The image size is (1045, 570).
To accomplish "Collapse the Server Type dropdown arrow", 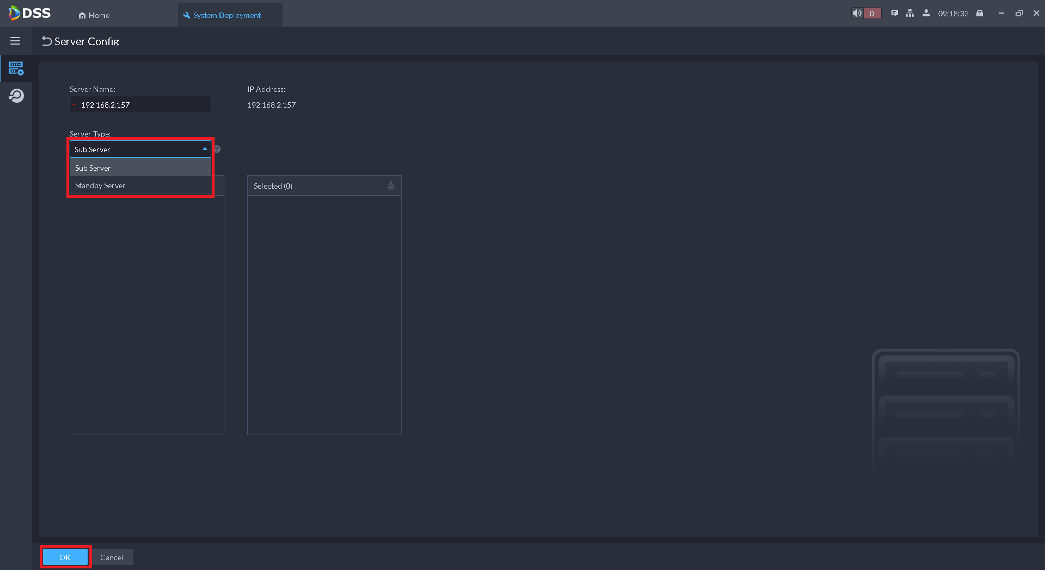I will (x=205, y=149).
